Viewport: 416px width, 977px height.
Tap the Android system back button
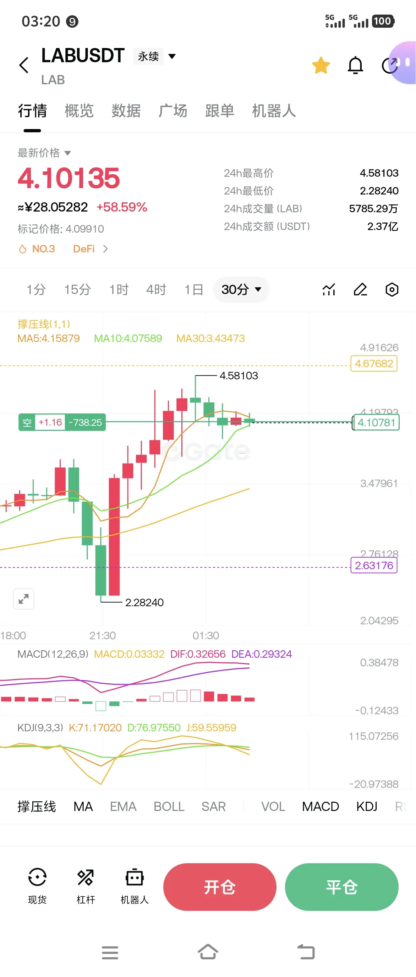[x=306, y=952]
